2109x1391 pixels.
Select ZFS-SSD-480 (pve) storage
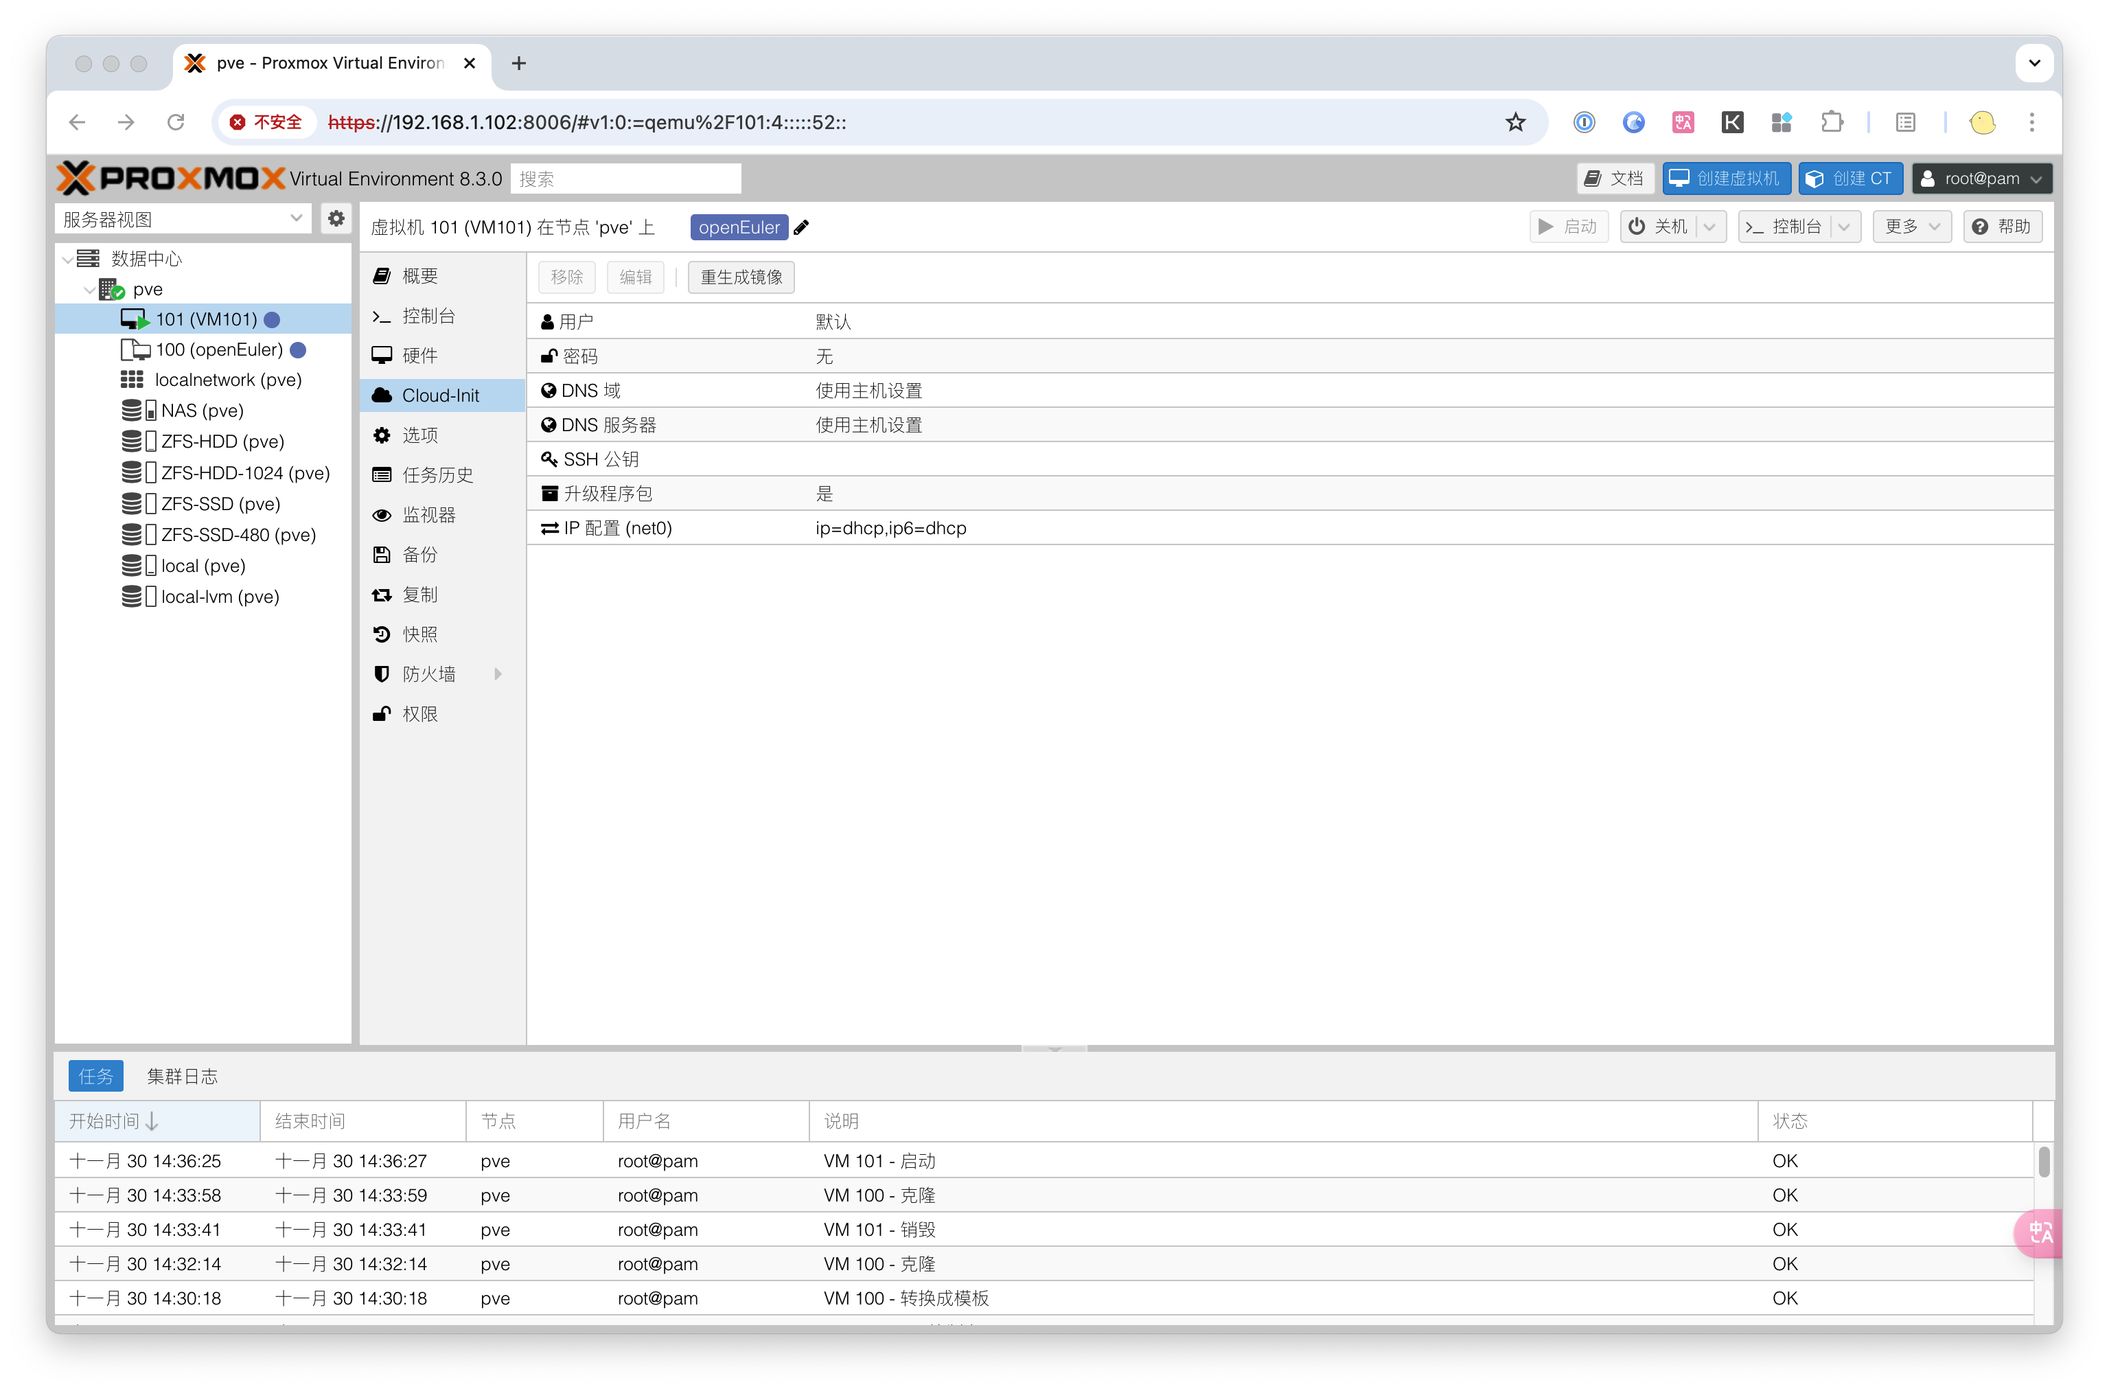(203, 535)
